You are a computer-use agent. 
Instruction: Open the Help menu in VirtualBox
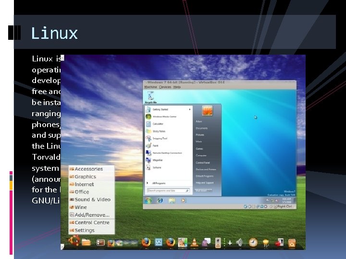[177, 87]
